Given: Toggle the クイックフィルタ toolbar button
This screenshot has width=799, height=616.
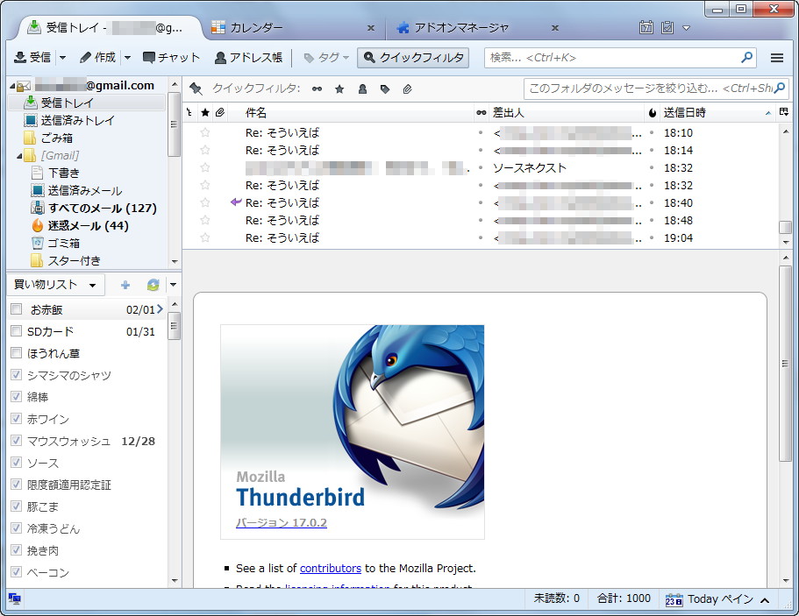Looking at the screenshot, I should click(x=413, y=58).
